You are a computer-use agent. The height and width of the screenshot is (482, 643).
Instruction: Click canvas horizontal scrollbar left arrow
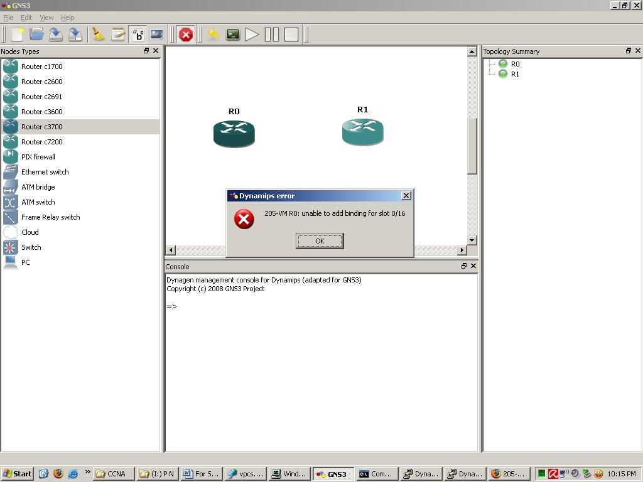point(171,250)
